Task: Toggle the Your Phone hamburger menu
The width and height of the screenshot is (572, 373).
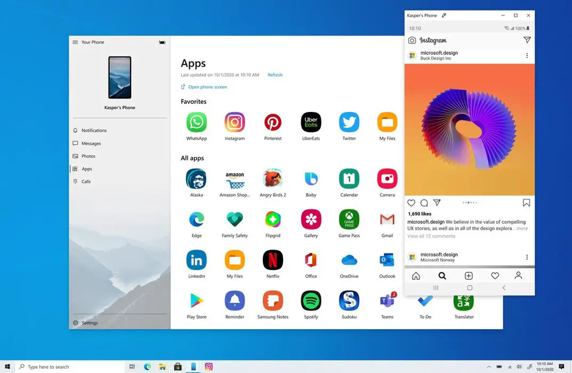Action: (x=75, y=42)
